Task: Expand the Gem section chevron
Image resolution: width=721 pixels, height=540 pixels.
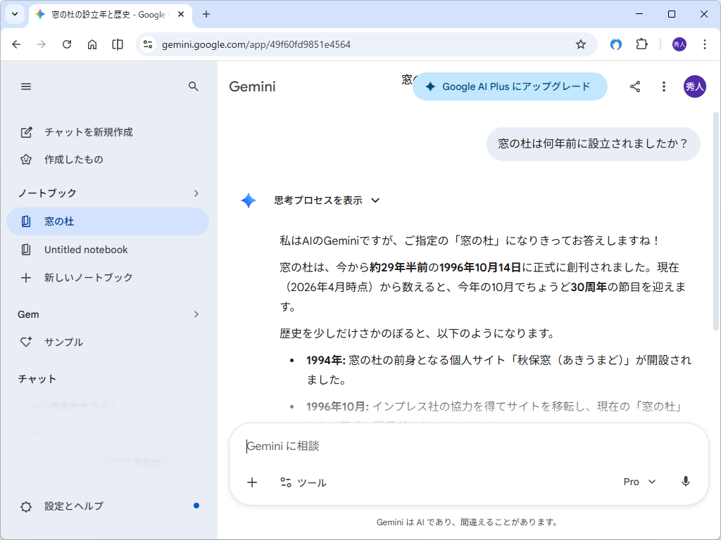Action: 196,314
